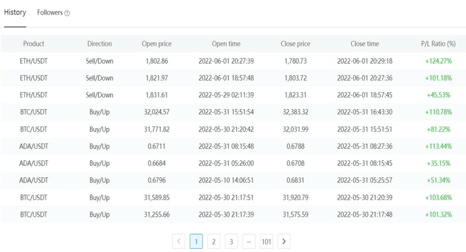Open page 2 of history
The height and width of the screenshot is (252, 466).
pyautogui.click(x=213, y=242)
